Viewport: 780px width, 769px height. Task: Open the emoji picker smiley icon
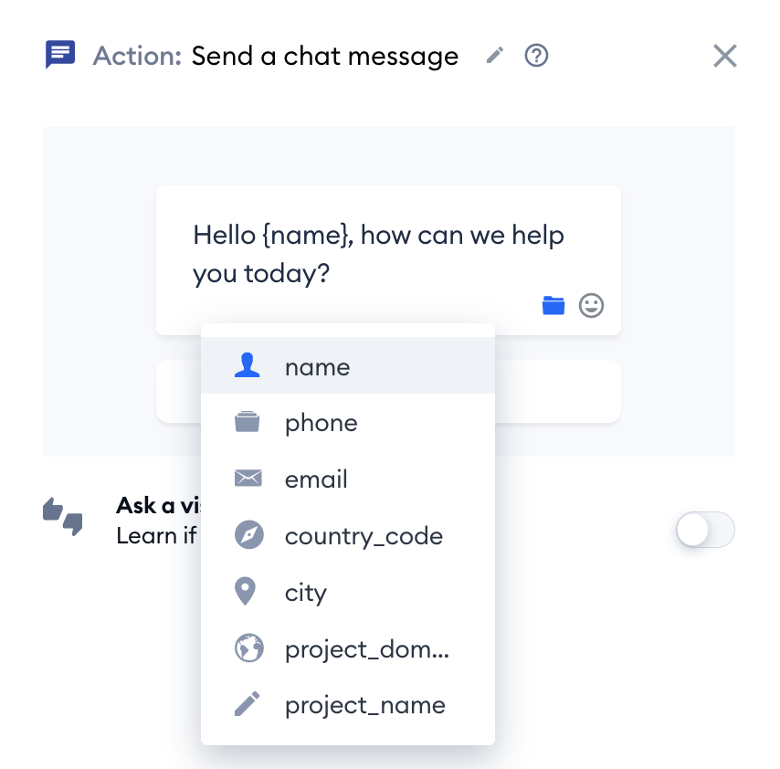[591, 305]
